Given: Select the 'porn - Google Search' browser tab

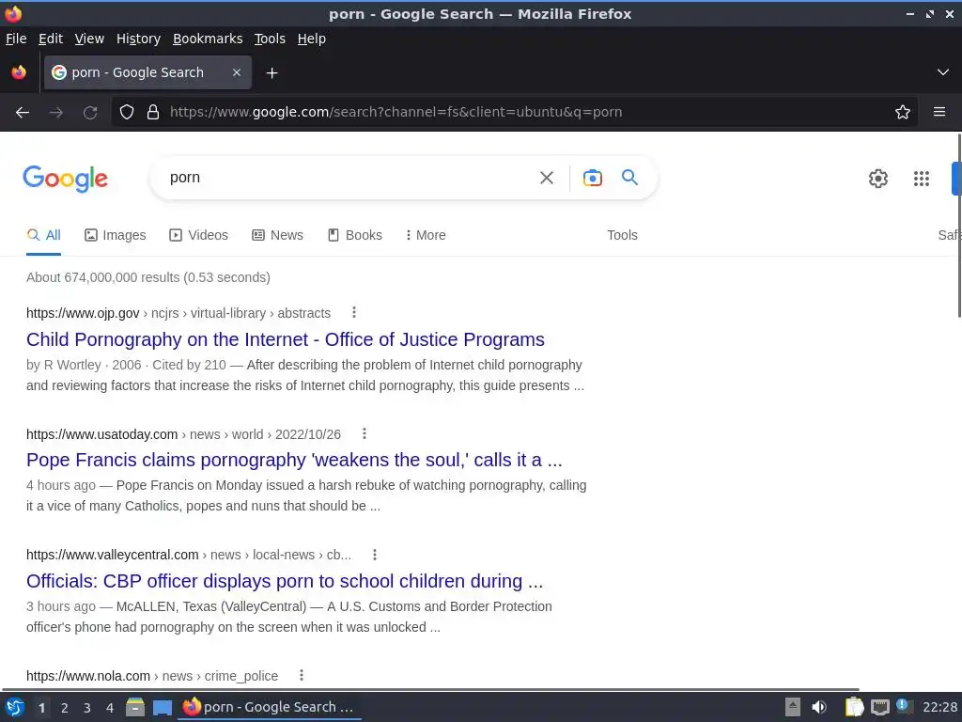Looking at the screenshot, I should coord(147,72).
